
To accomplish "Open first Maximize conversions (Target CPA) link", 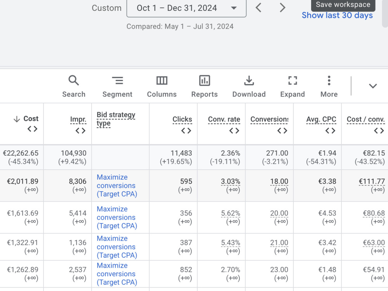I will (x=117, y=185).
